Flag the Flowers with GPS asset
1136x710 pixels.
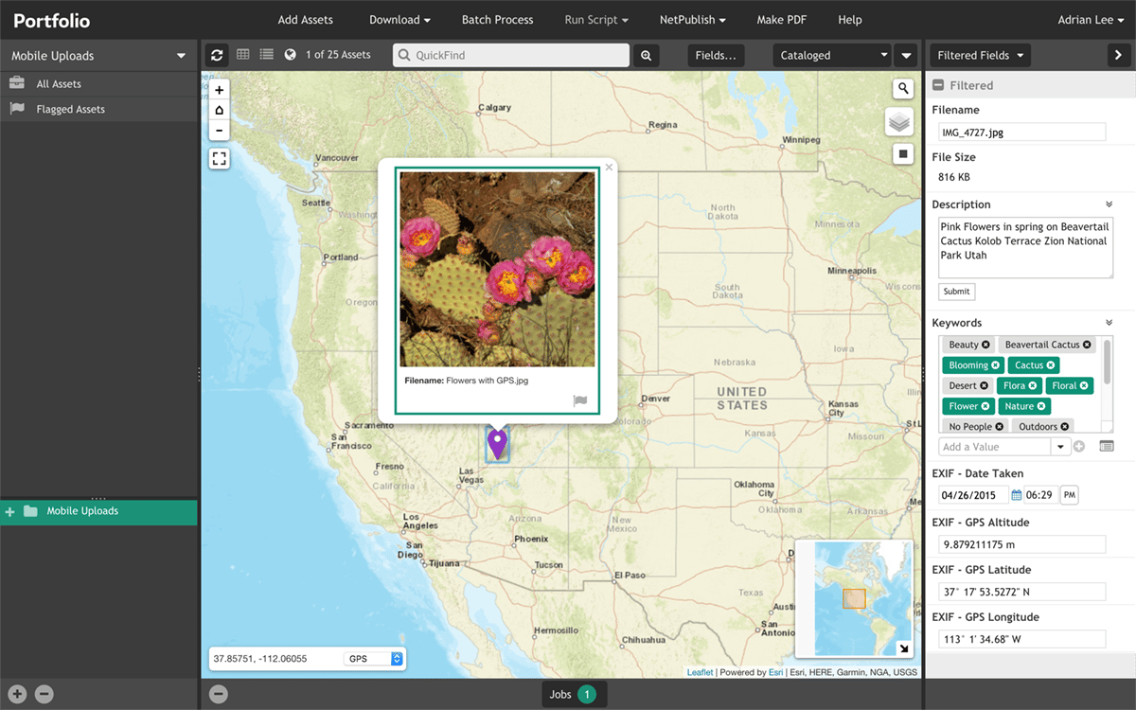(579, 401)
